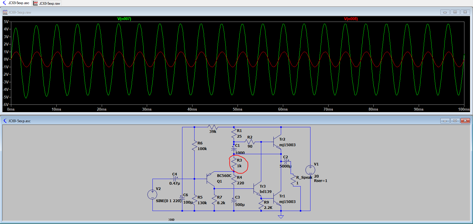Select resistor R4 220 symbol

coord(234,181)
